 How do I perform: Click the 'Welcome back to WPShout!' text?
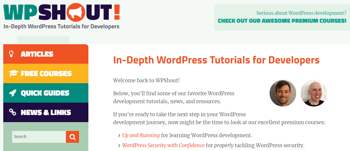tap(146, 80)
